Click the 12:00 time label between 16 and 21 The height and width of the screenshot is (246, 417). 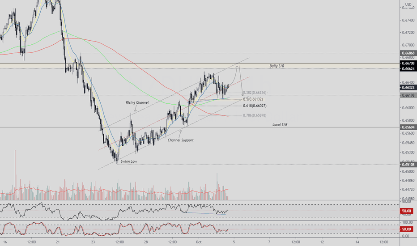[x=31, y=242]
